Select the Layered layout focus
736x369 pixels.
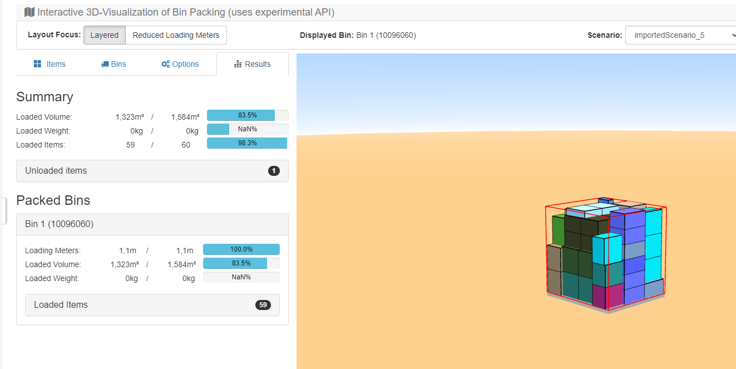click(105, 35)
